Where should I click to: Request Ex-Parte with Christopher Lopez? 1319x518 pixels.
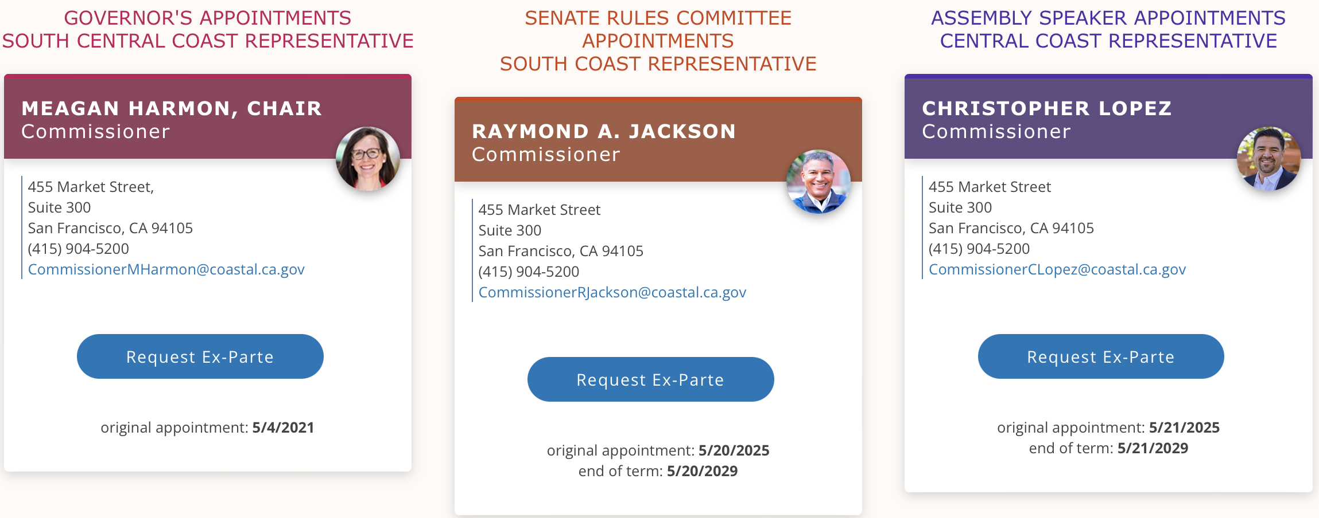coord(1100,356)
